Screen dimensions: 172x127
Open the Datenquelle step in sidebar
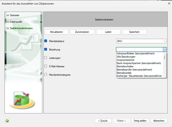coord(16,22)
